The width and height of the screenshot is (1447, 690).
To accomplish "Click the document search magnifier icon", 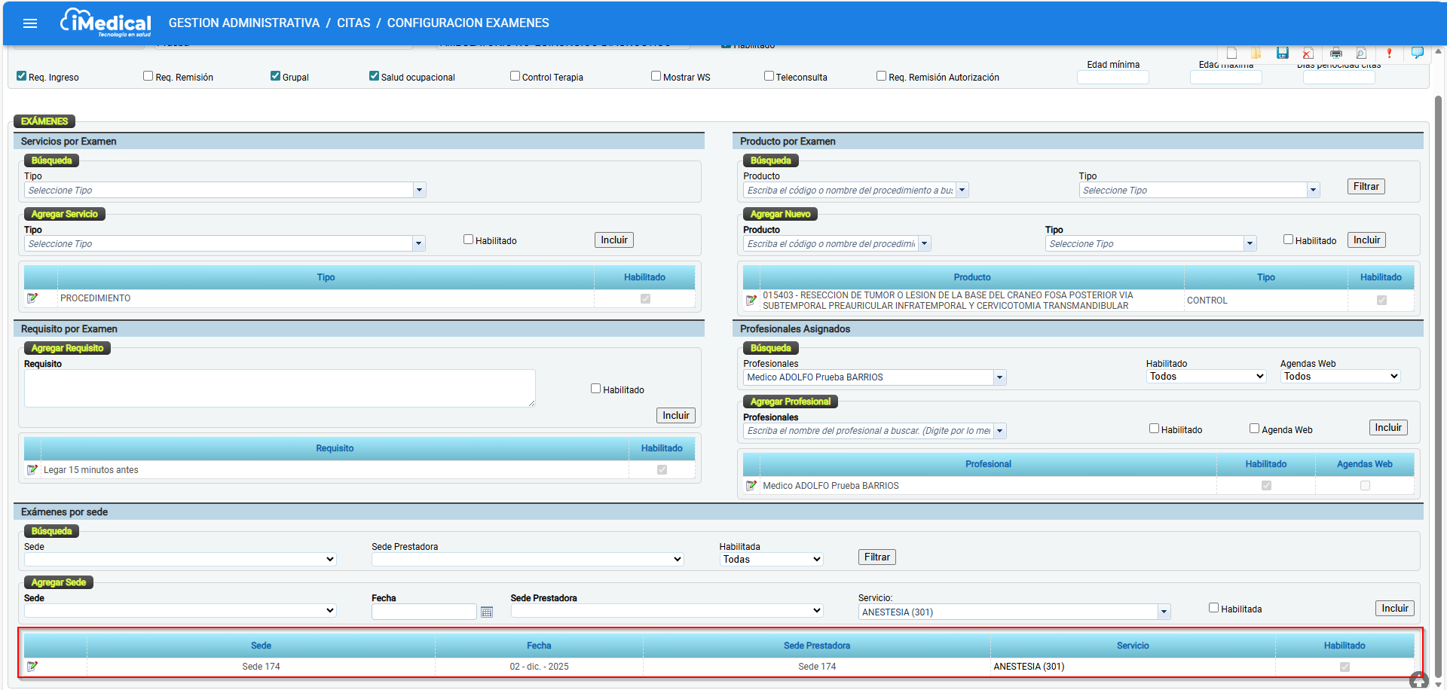I will point(1361,53).
